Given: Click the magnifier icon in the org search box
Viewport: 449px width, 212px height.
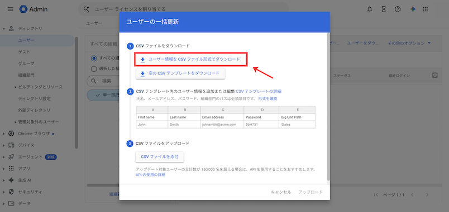Looking at the screenshot, I should pyautogui.click(x=94, y=81).
